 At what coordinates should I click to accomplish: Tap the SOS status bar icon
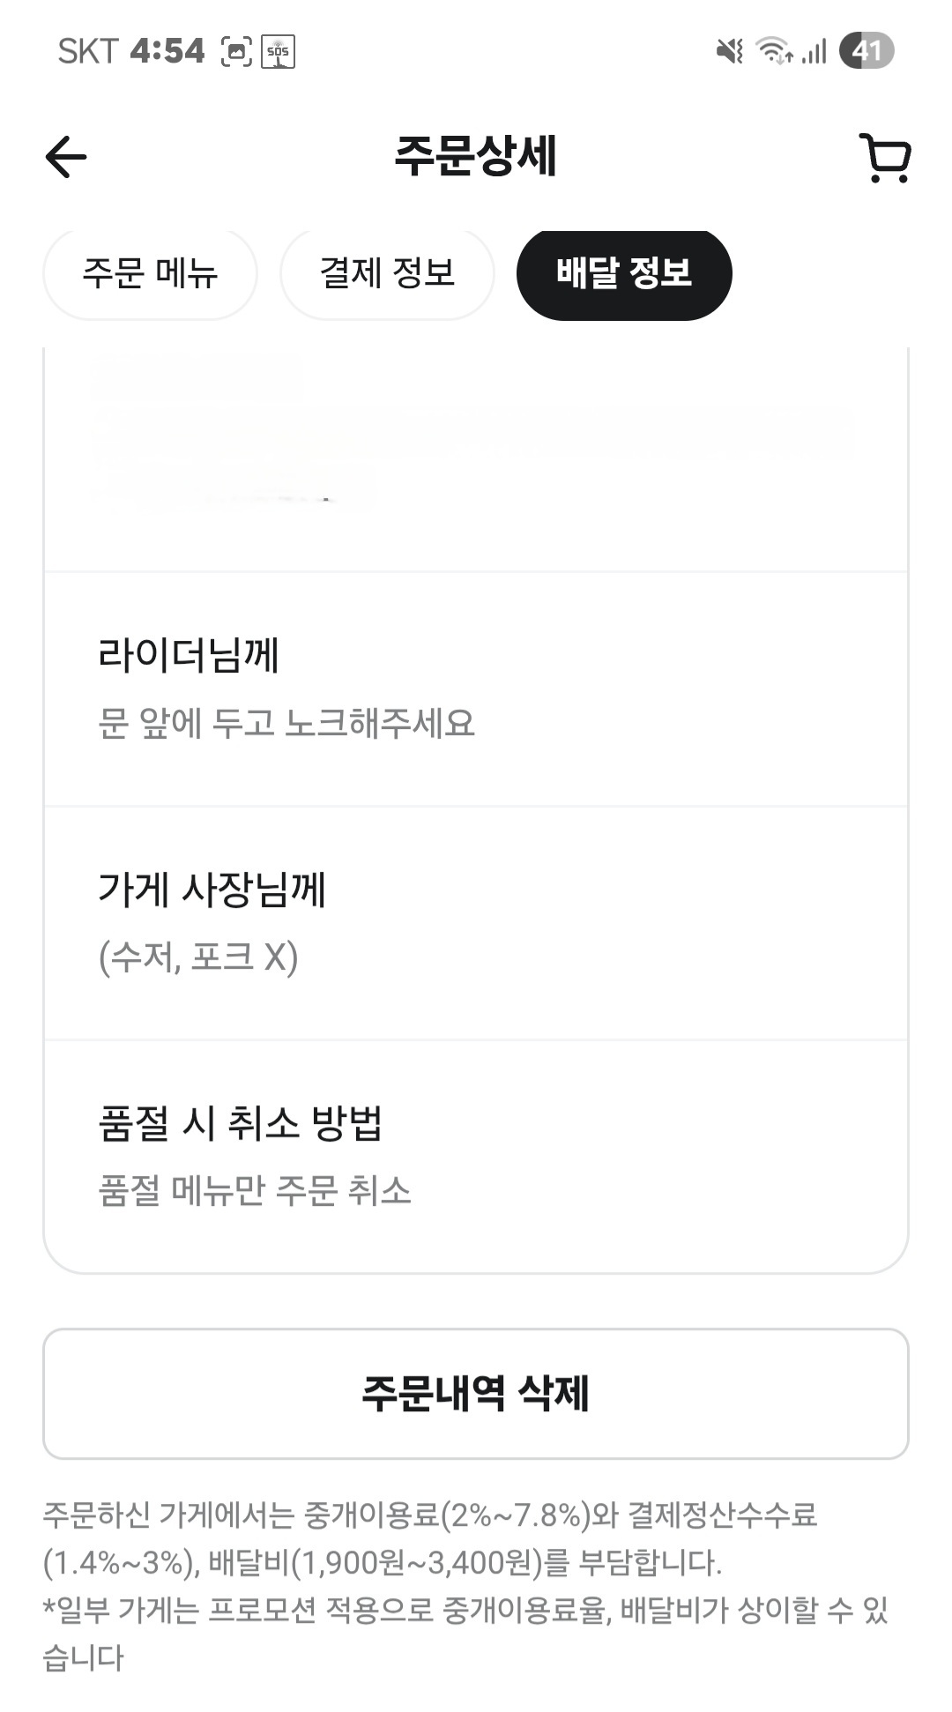(x=279, y=52)
